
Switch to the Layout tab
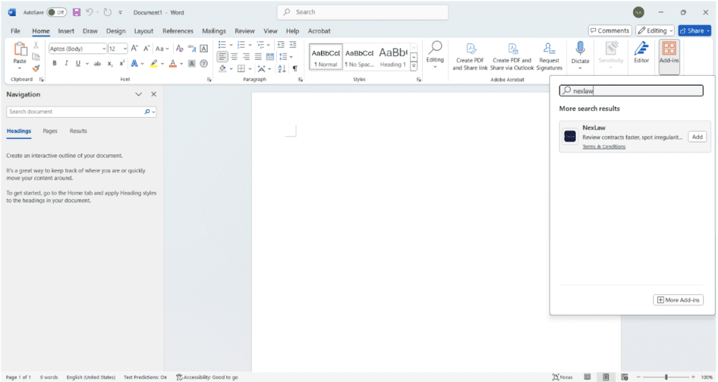click(143, 31)
